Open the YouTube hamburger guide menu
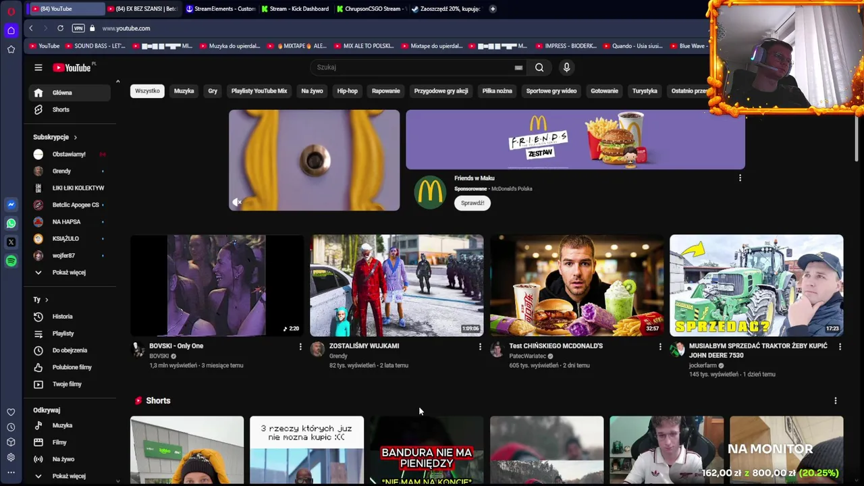The width and height of the screenshot is (864, 486). pos(38,67)
